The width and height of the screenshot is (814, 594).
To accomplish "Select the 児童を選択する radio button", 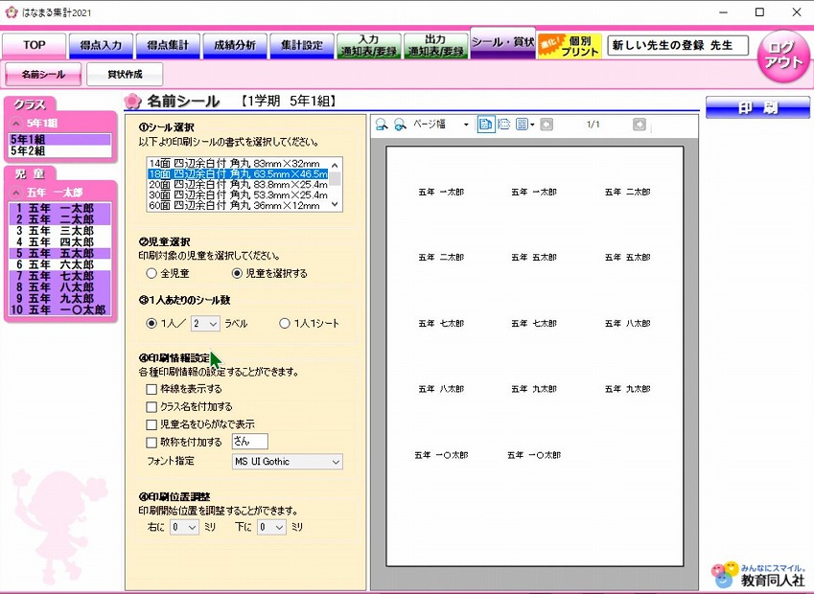I will [x=237, y=273].
